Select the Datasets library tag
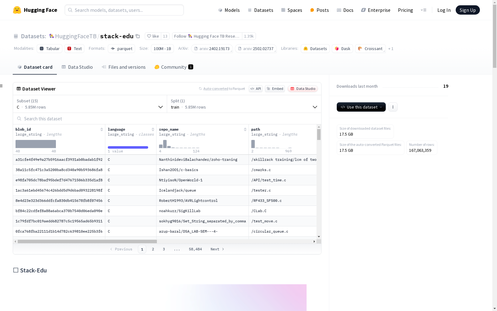 coord(315,49)
